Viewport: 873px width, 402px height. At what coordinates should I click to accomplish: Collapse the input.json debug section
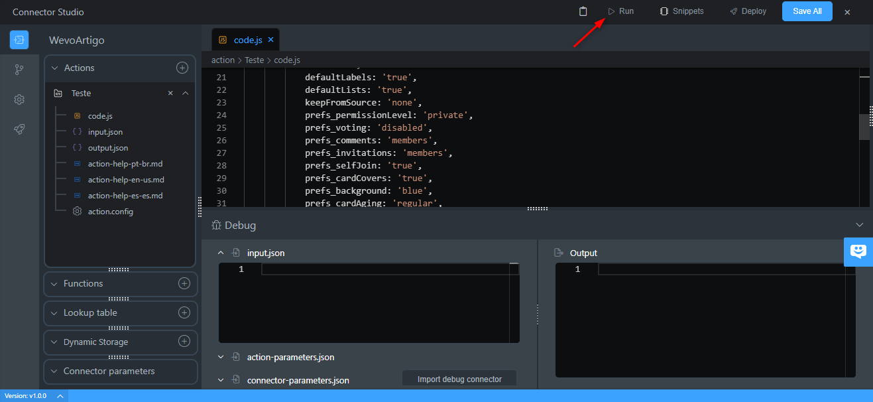point(221,253)
